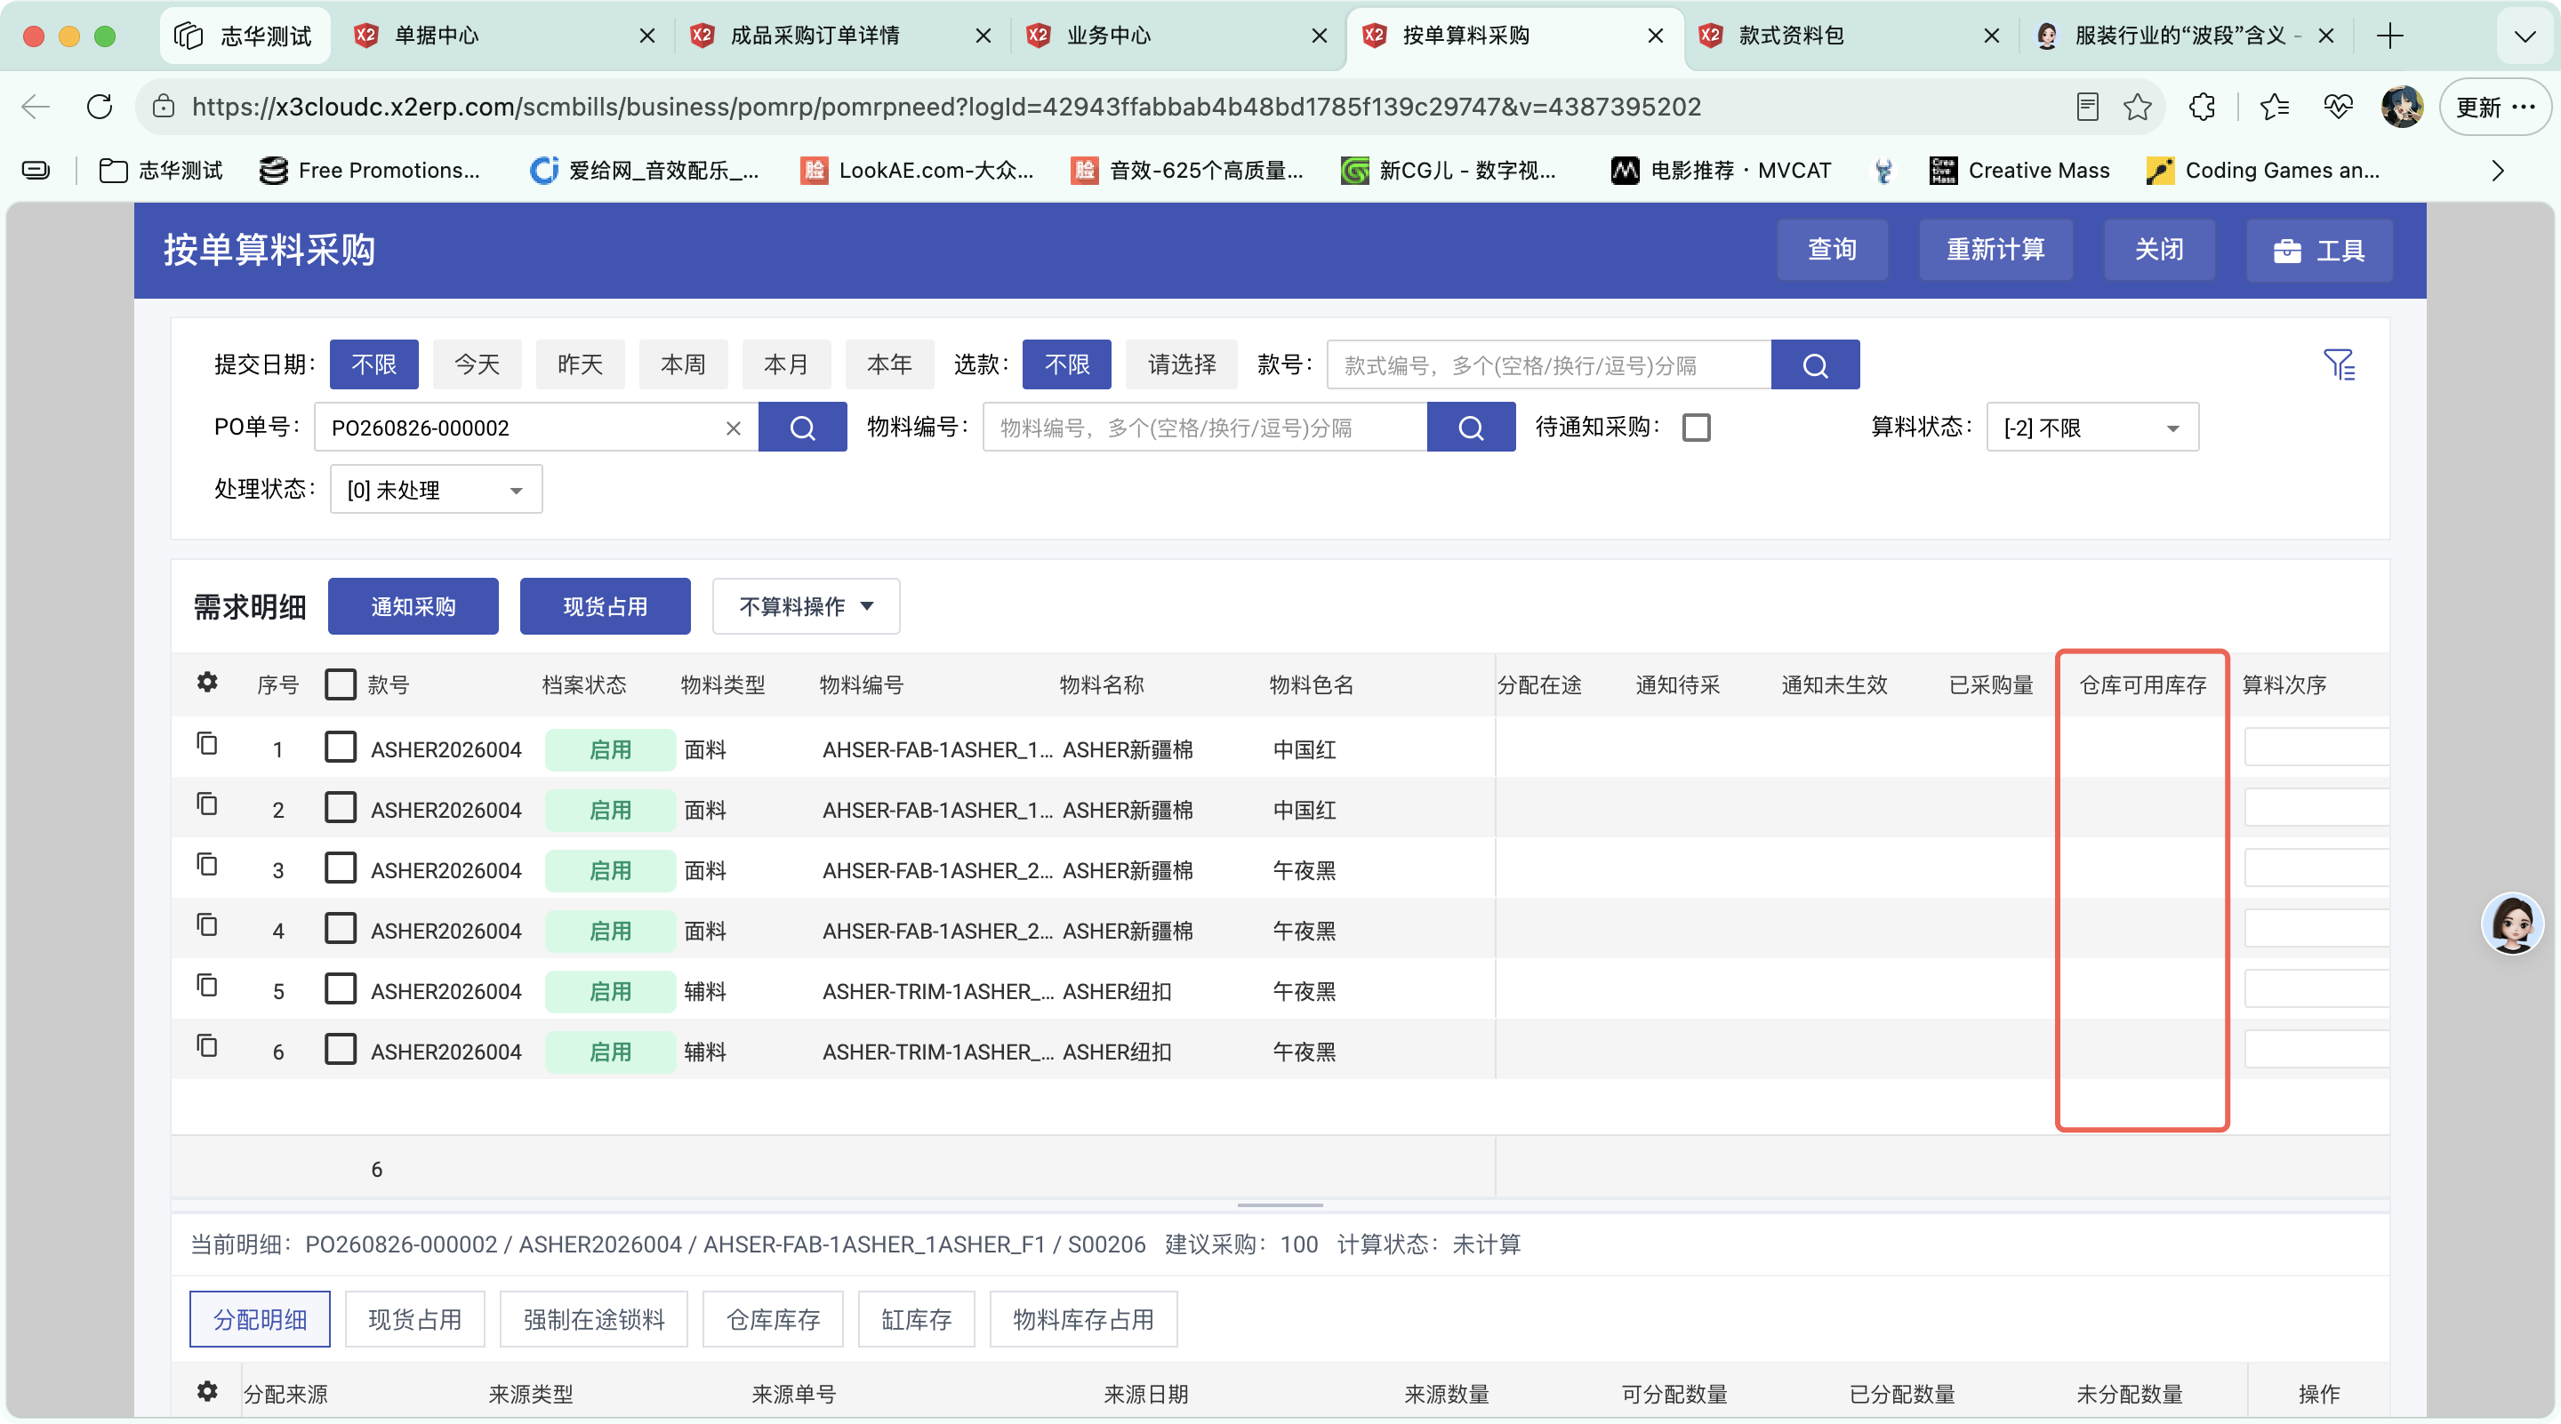Search by style number magnifier button
The image size is (2561, 1424).
[x=1814, y=364]
